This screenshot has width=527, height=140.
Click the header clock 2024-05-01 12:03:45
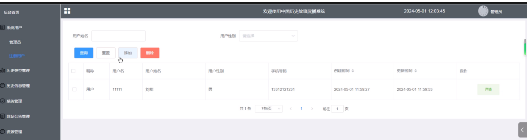pos(424,11)
